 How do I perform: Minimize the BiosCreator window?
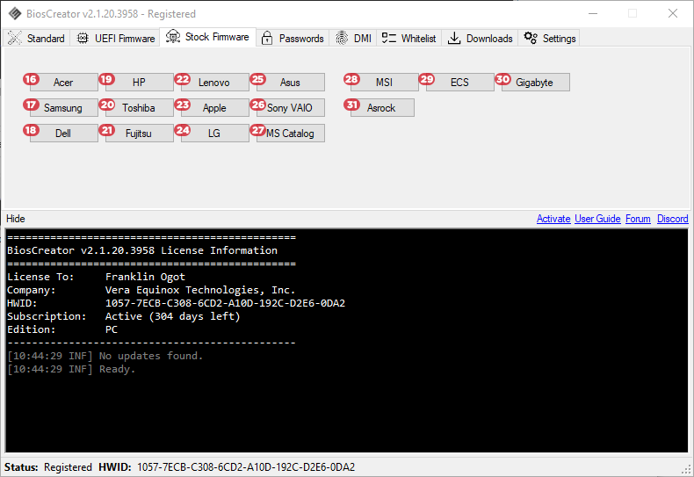(x=593, y=14)
